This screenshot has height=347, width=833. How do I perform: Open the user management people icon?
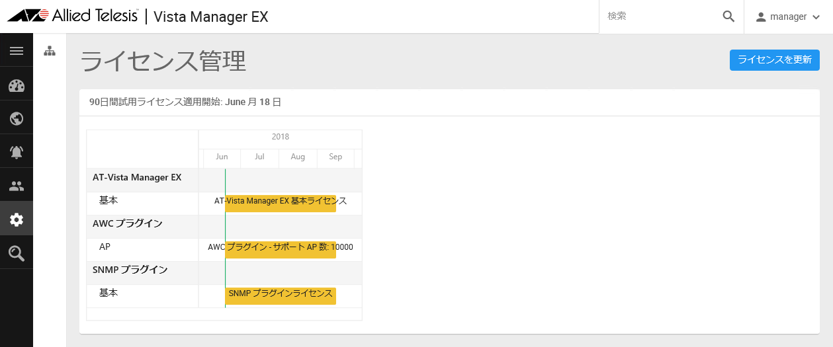[17, 186]
